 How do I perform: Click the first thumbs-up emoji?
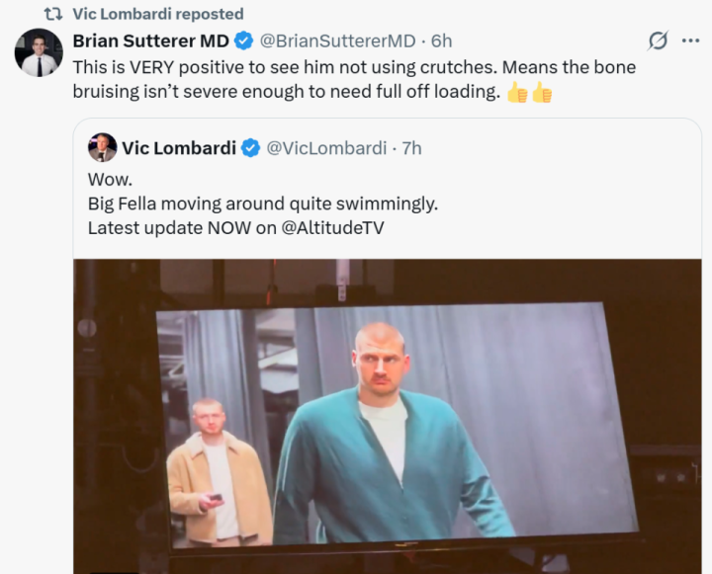coord(516,94)
